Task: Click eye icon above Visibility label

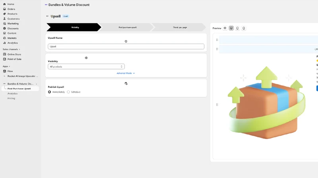Action: coord(86,58)
